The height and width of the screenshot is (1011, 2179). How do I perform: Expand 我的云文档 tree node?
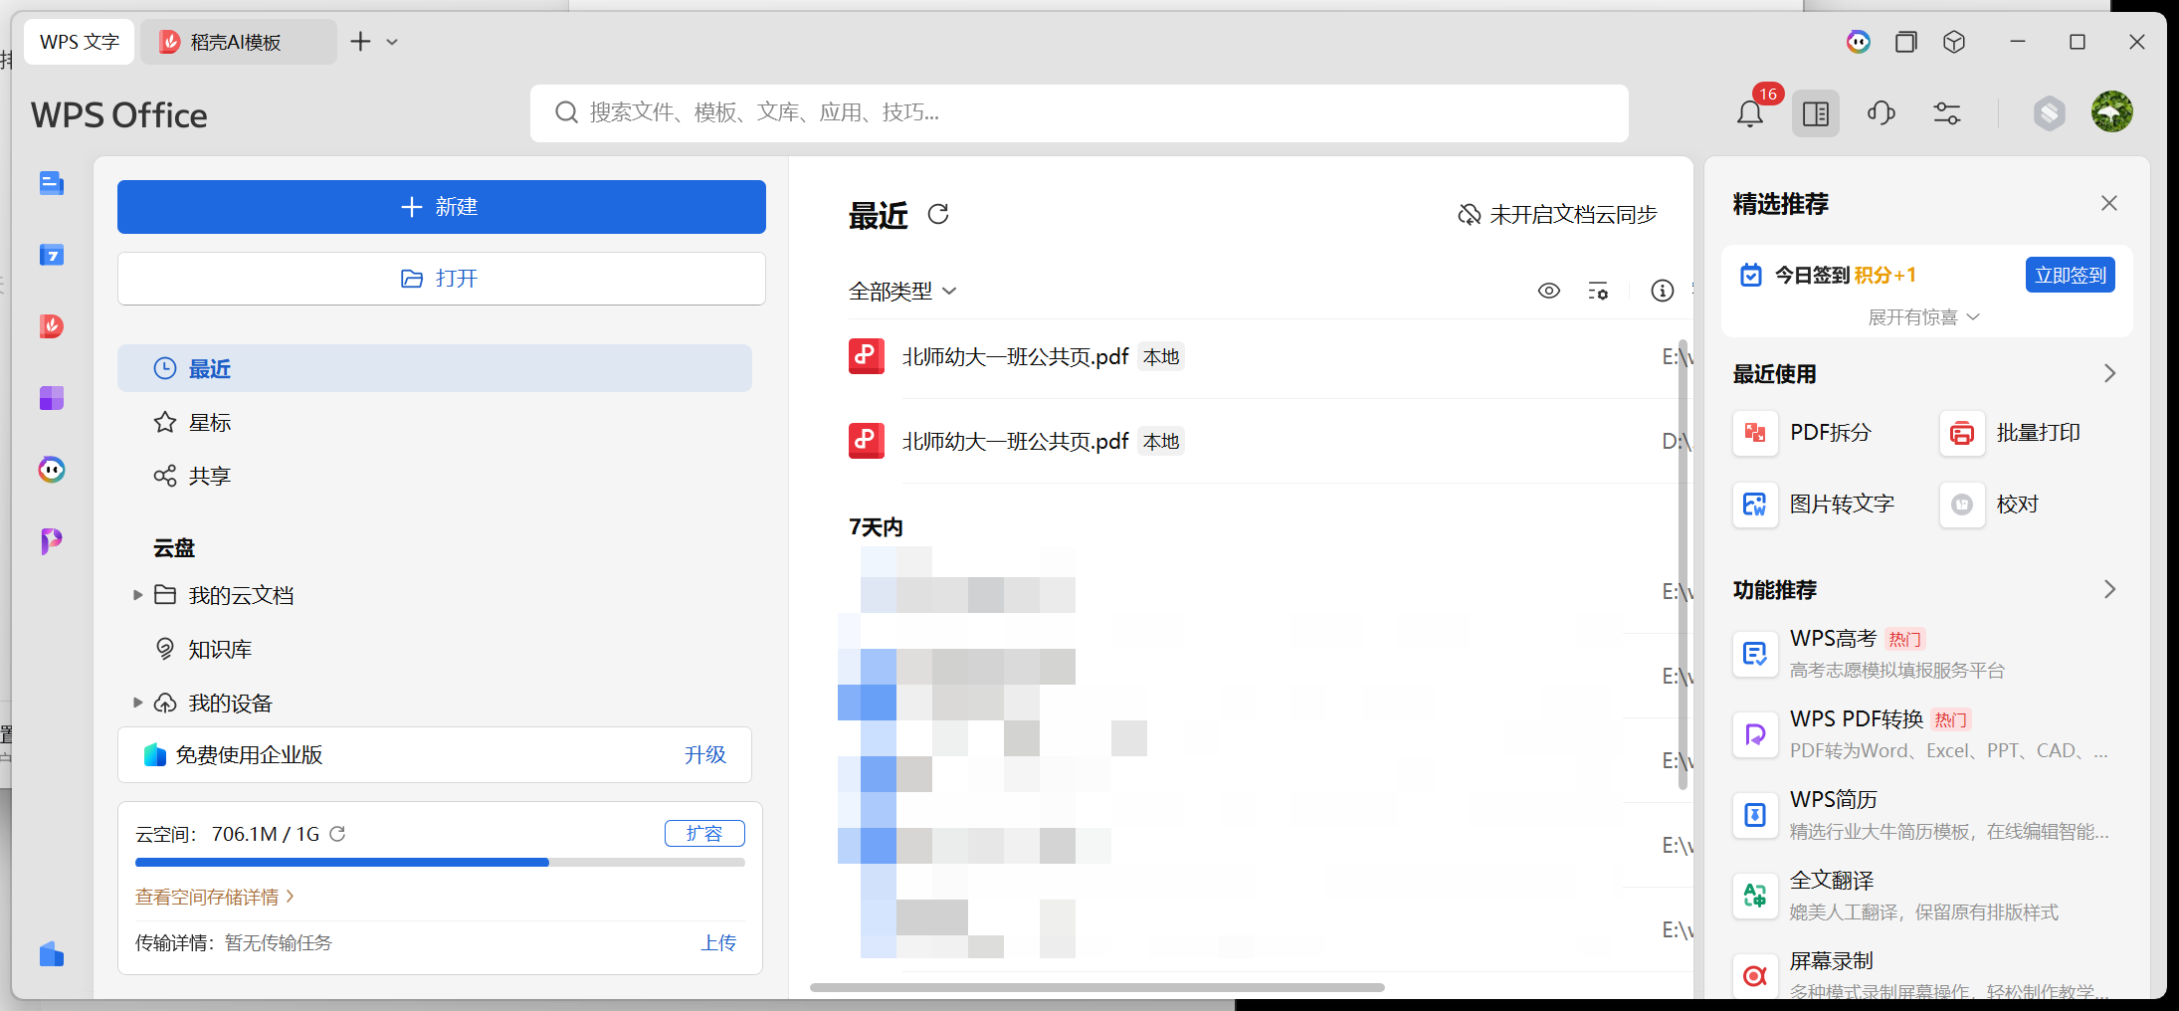coord(138,595)
